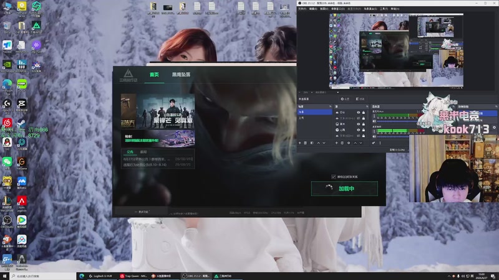Open OBS Studio desktop shortcut
Viewport: 499px width, 280px height.
pos(7,222)
